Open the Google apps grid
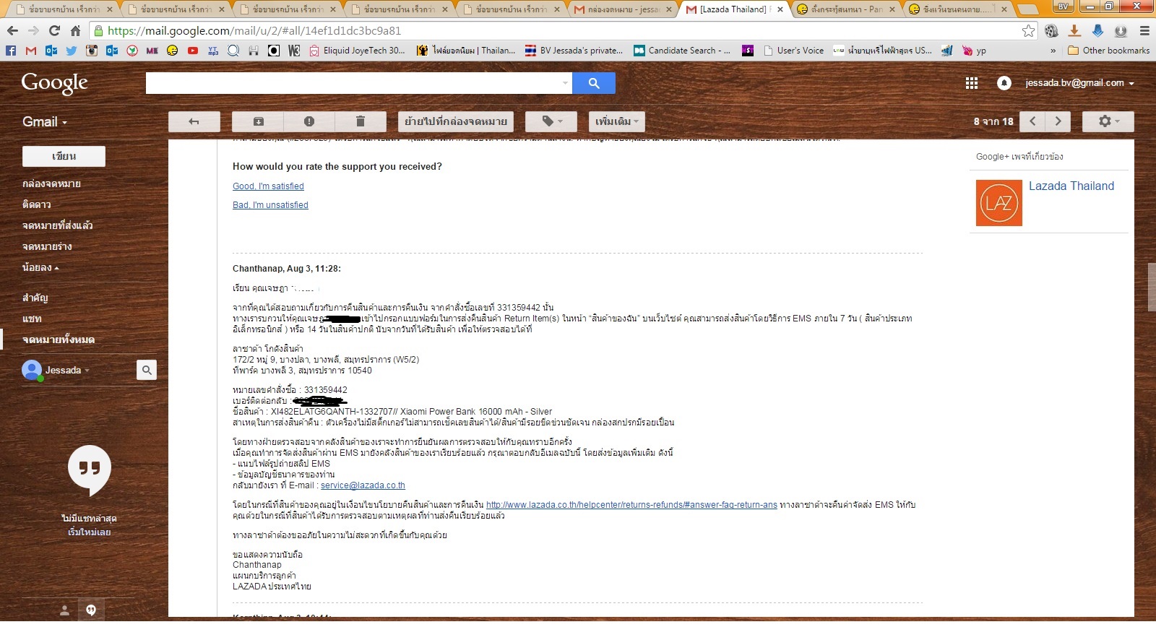The width and height of the screenshot is (1156, 627). (972, 83)
